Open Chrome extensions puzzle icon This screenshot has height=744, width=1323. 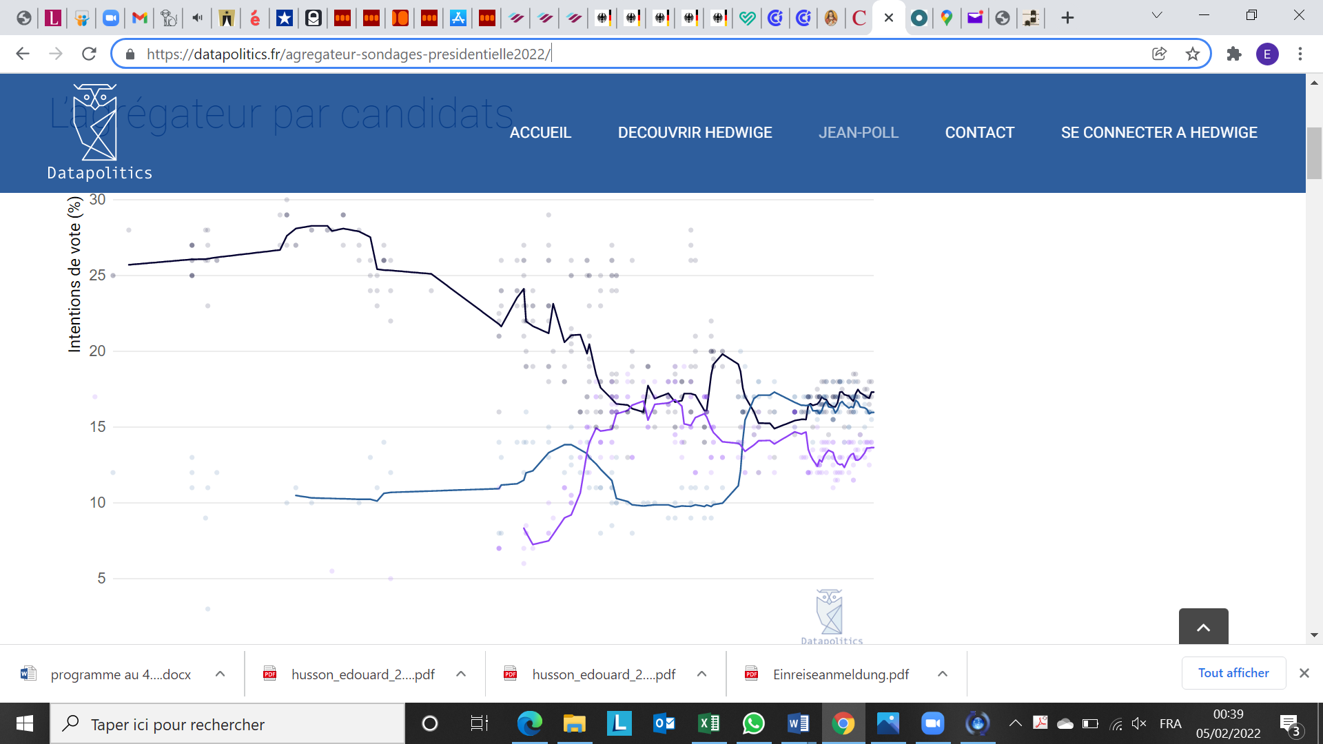pyautogui.click(x=1233, y=54)
